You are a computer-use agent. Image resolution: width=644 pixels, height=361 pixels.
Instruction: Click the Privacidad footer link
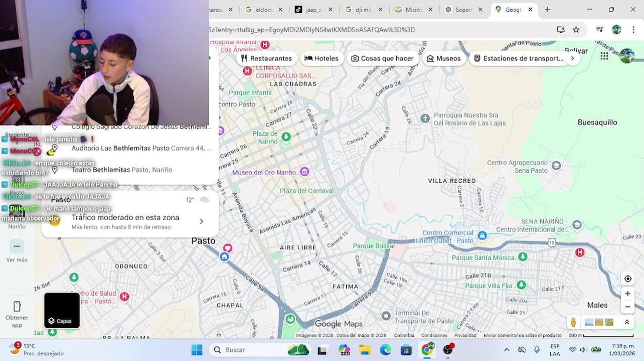pos(465,335)
